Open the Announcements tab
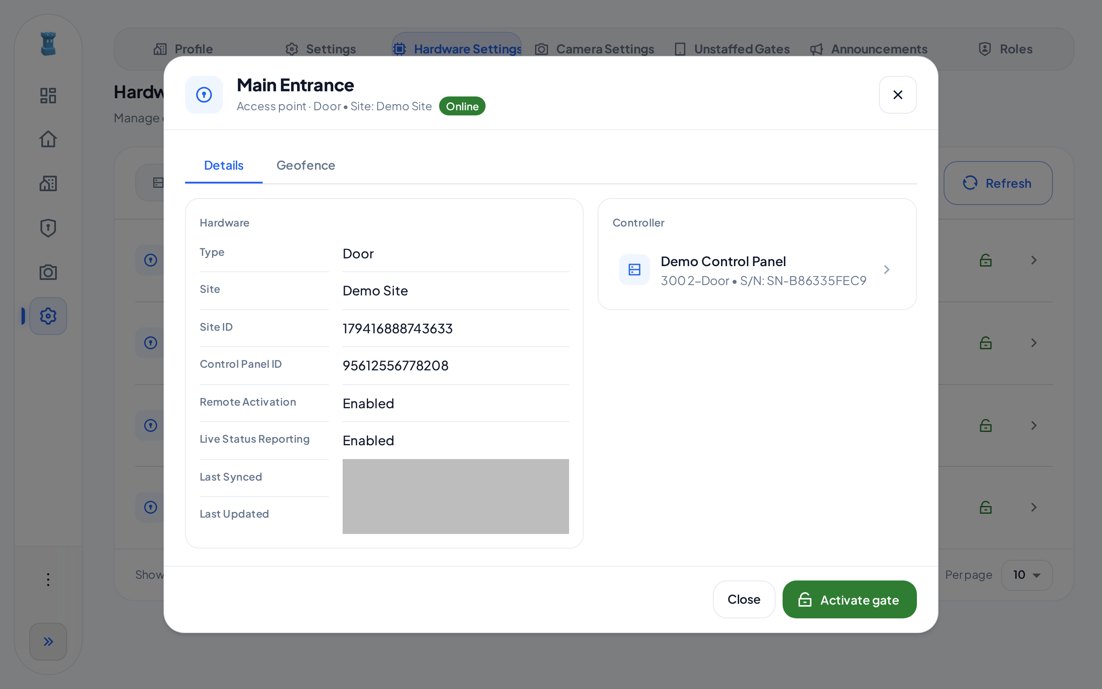This screenshot has height=689, width=1102. (x=869, y=49)
